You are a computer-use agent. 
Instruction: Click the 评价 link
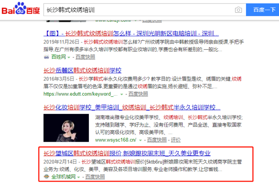tap(176, 140)
